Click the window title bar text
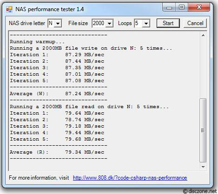The height and width of the screenshot is (194, 218). coord(50,9)
